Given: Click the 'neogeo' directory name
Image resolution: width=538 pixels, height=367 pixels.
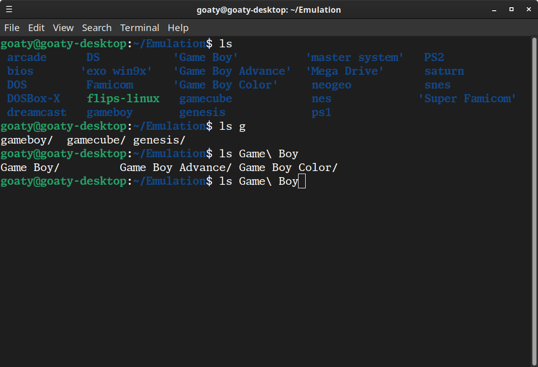Looking at the screenshot, I should coord(332,84).
